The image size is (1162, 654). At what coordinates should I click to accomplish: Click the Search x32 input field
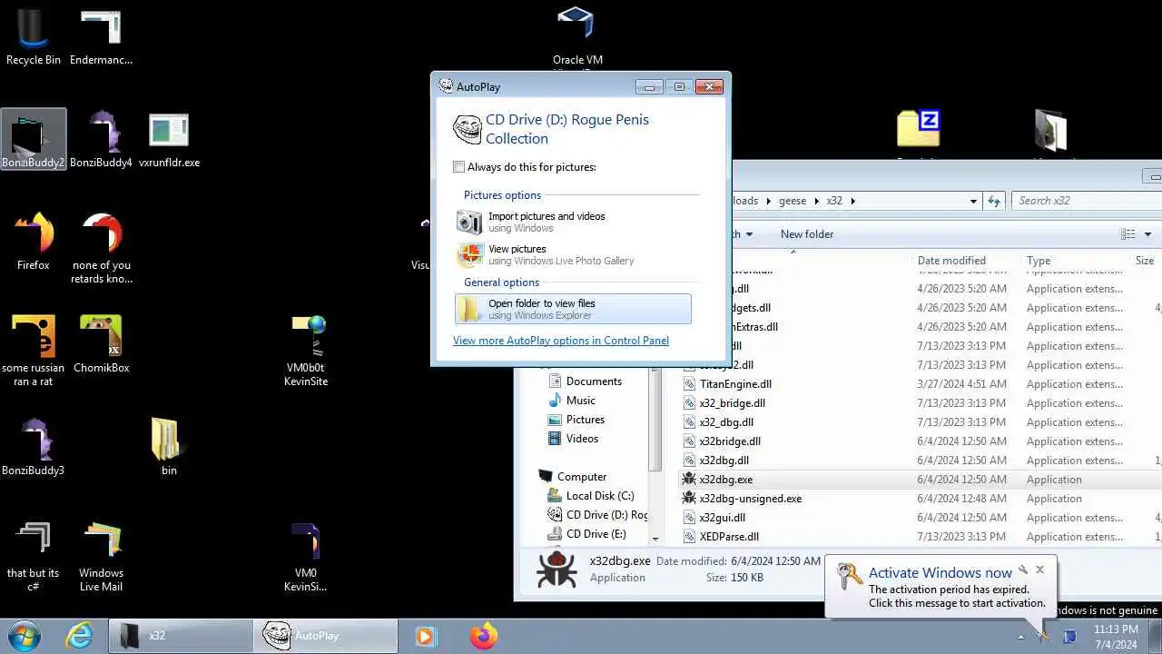tap(1086, 201)
